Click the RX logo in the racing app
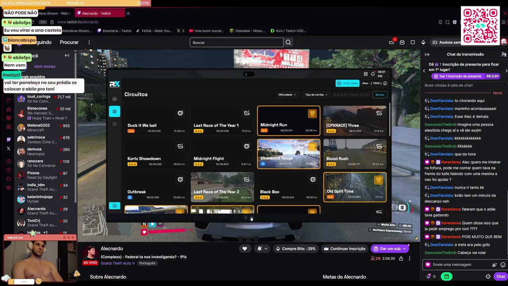Image resolution: width=508 pixels, height=286 pixels. [x=114, y=84]
